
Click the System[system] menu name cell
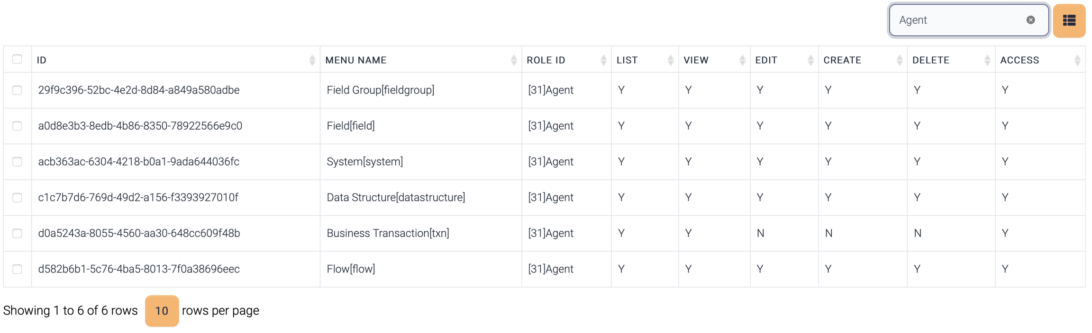[x=364, y=162]
